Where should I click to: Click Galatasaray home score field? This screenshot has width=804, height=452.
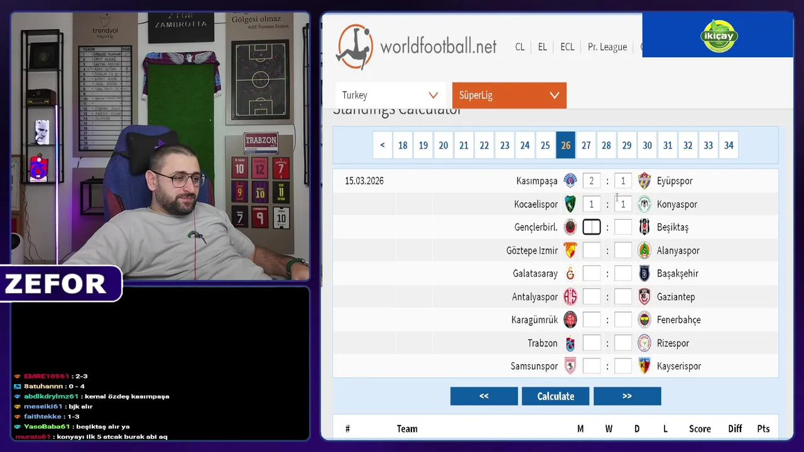(591, 274)
